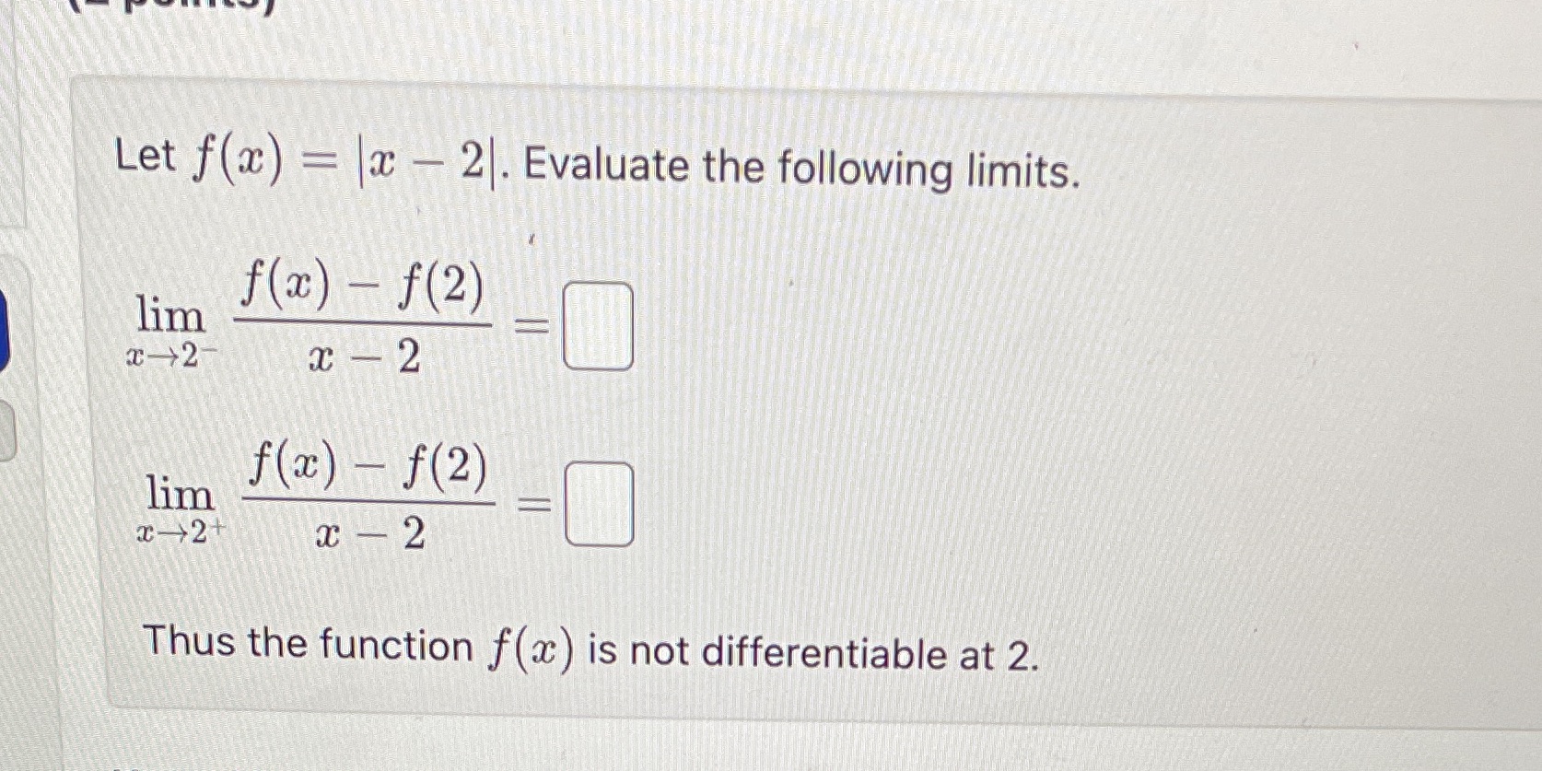Click the f(x) - f(2) numerator text

364,287
